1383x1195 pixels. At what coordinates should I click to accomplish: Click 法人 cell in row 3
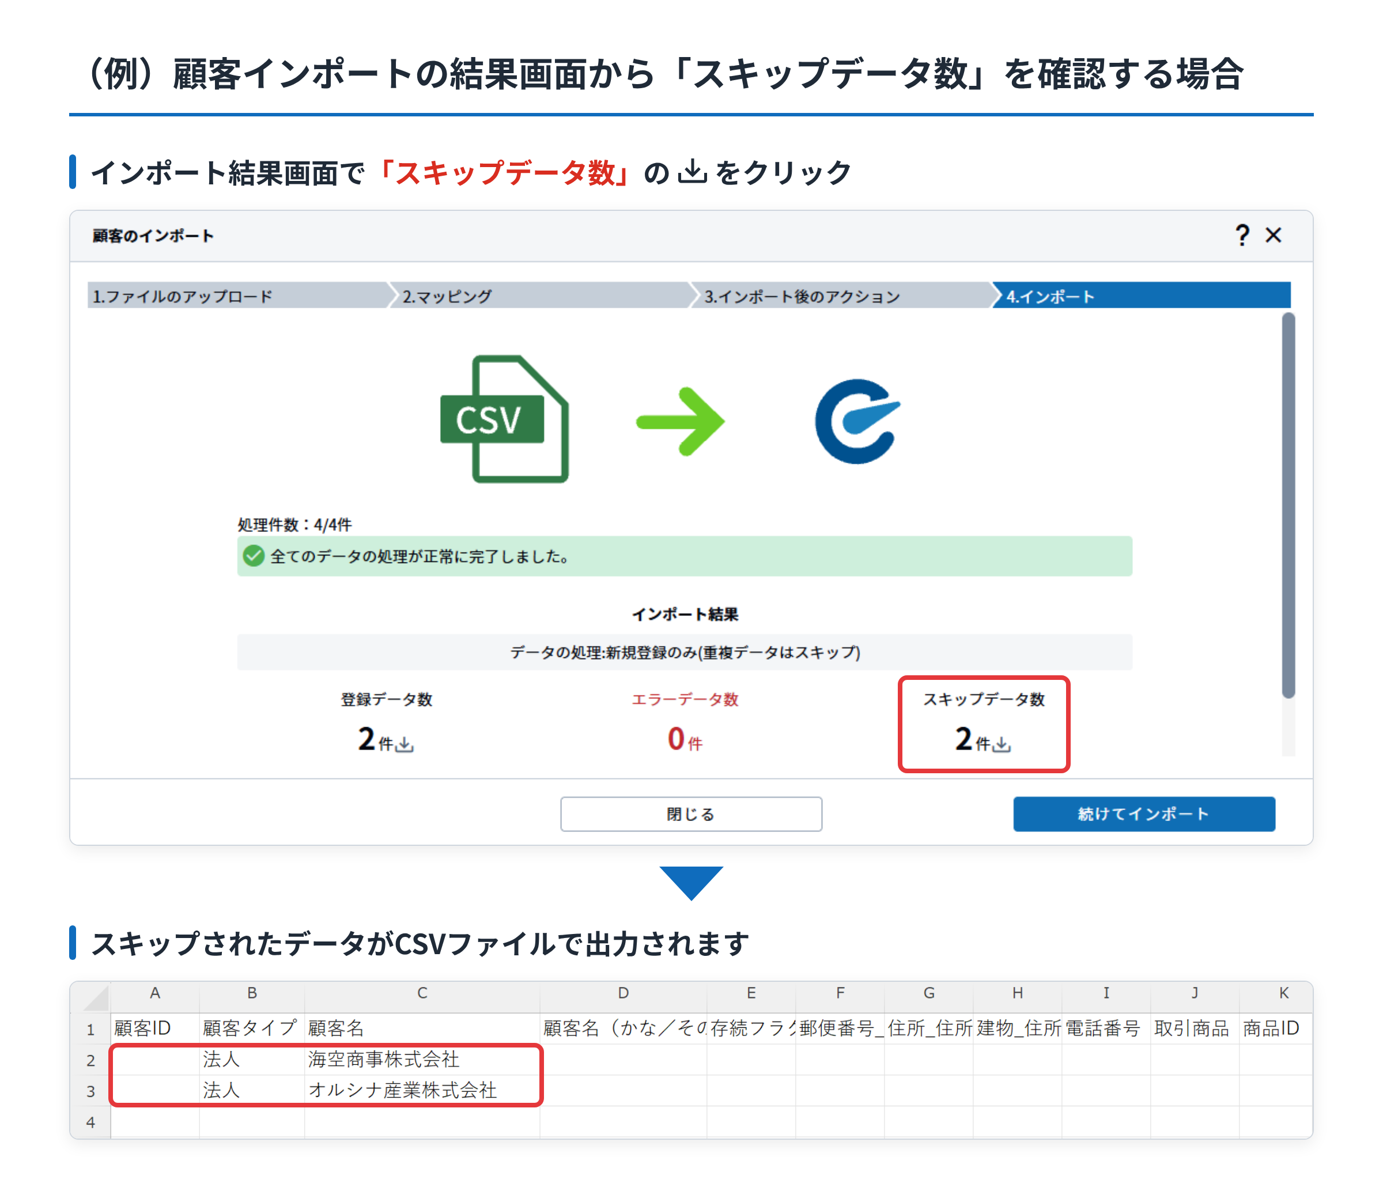tap(252, 1090)
